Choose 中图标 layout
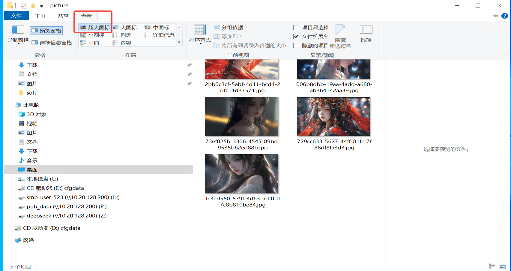The height and width of the screenshot is (271, 511). [157, 28]
